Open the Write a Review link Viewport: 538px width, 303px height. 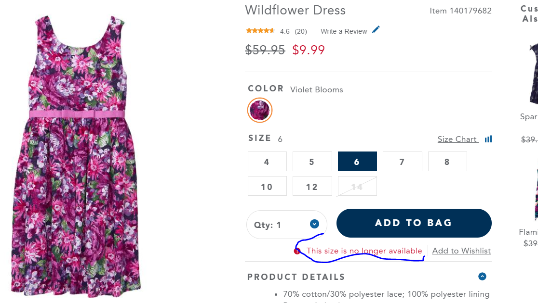point(344,31)
